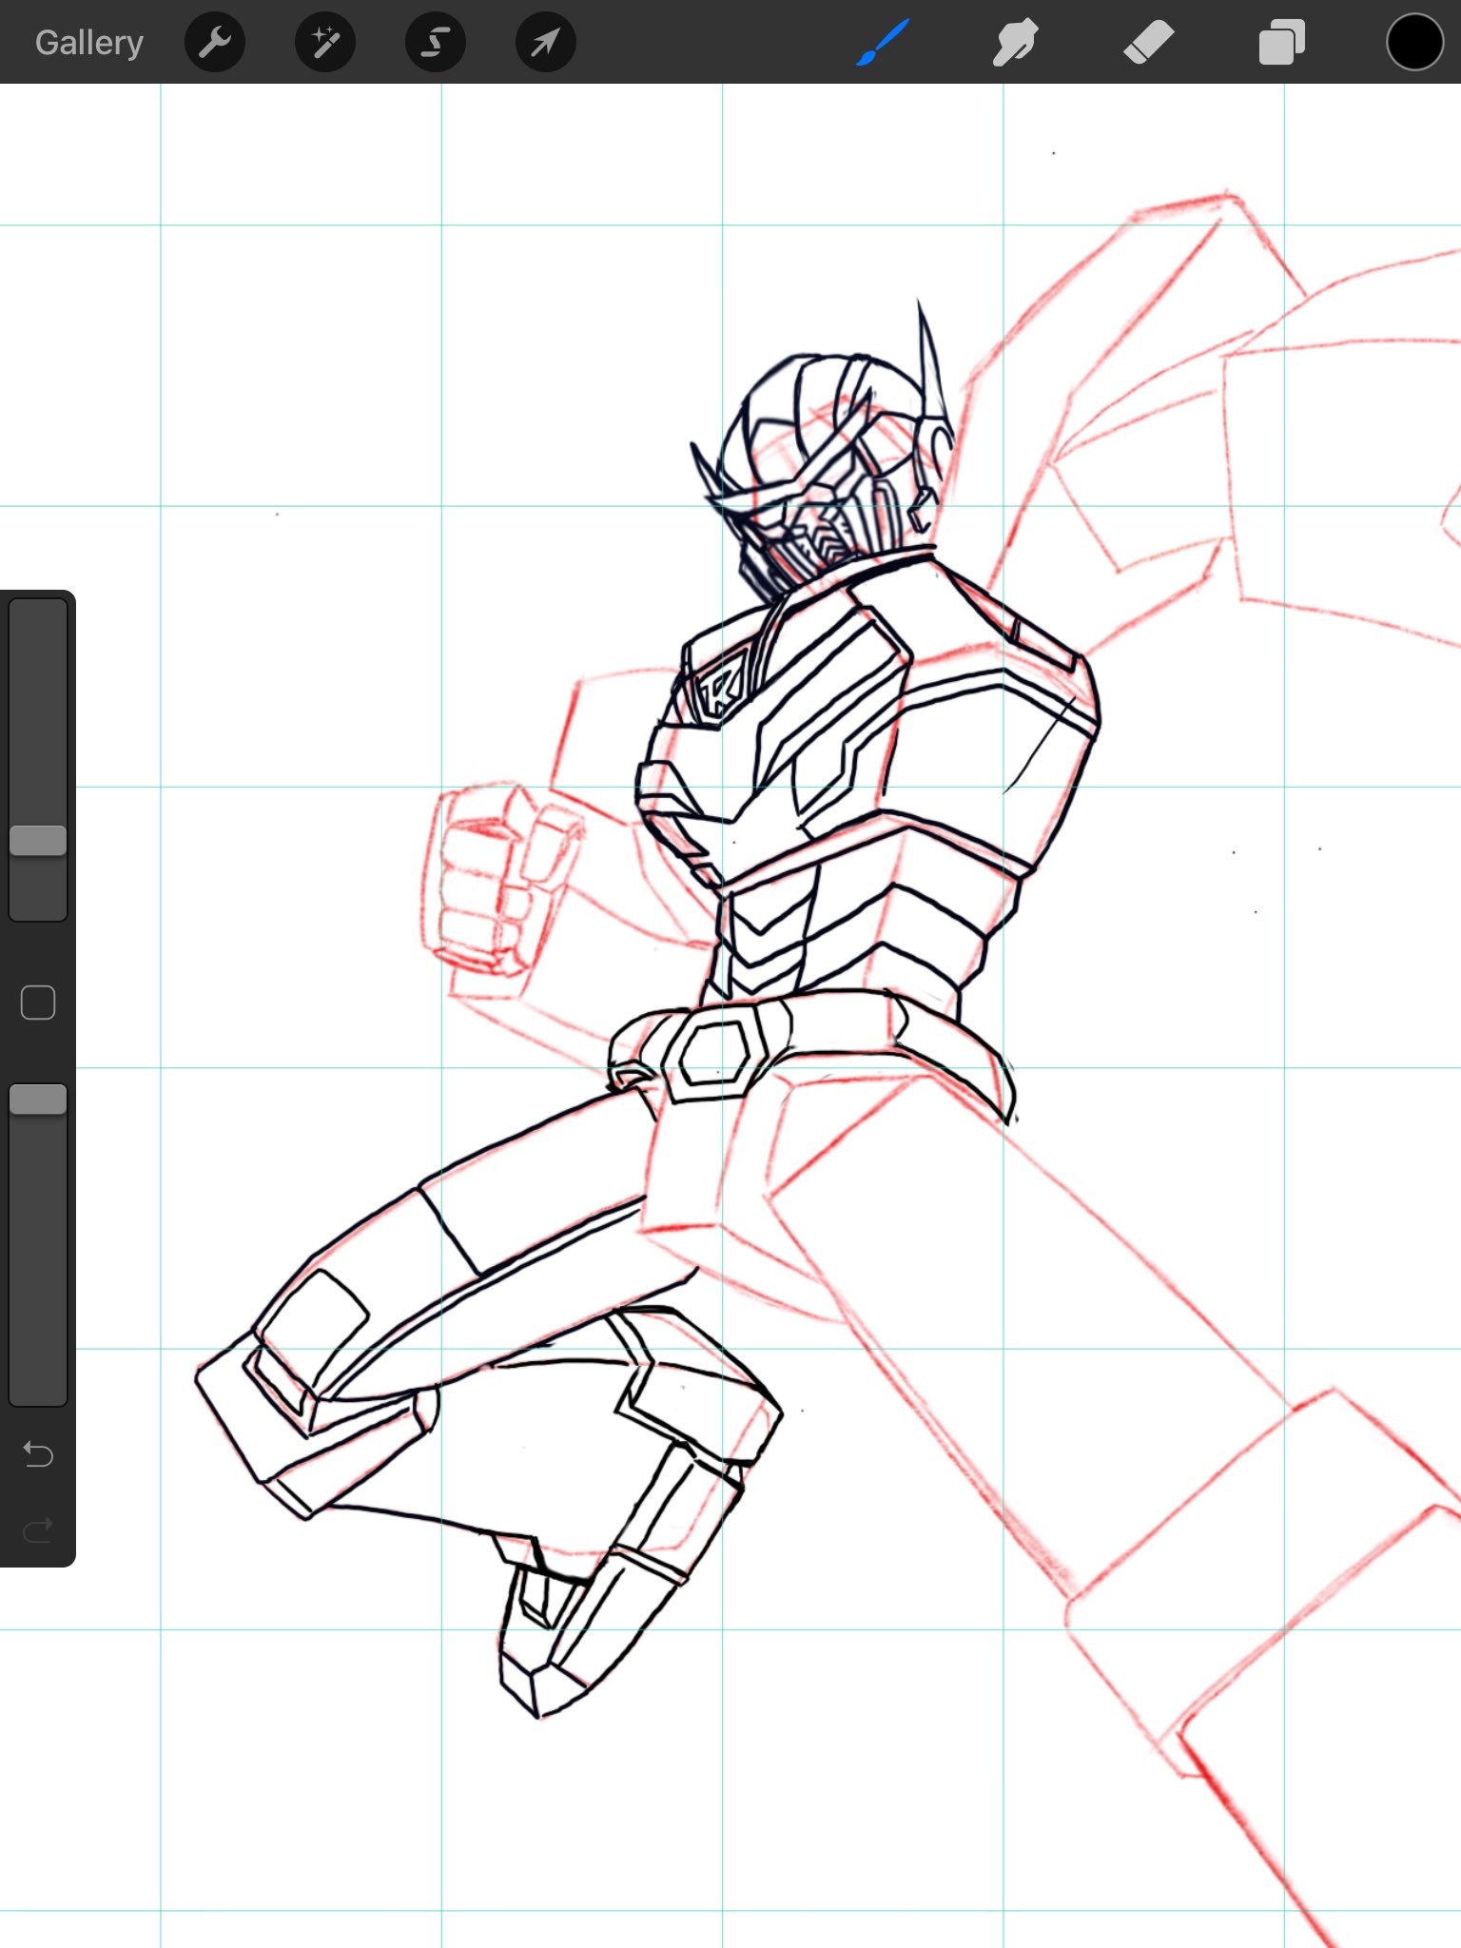Undo the last stroke

pyautogui.click(x=38, y=1453)
